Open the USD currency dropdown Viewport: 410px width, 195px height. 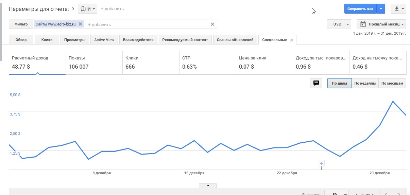[339, 24]
